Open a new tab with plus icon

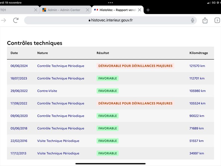pyautogui.click(x=148, y=10)
